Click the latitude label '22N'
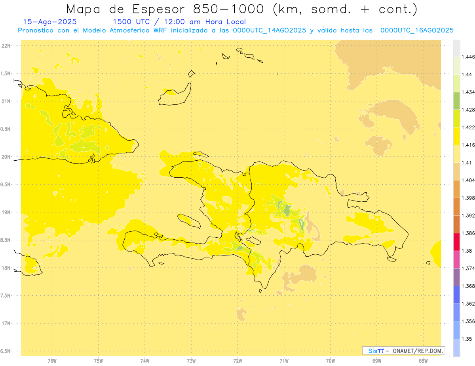The image size is (475, 366). [x=6, y=46]
